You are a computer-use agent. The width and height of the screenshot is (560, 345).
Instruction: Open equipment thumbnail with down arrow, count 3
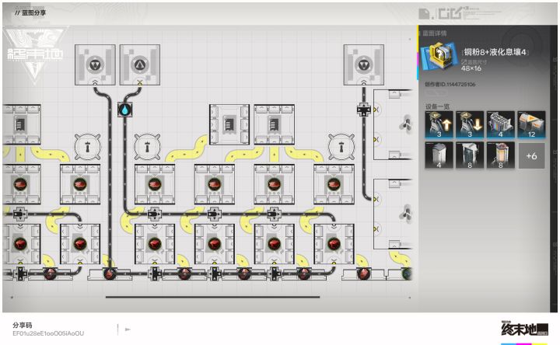coord(470,124)
